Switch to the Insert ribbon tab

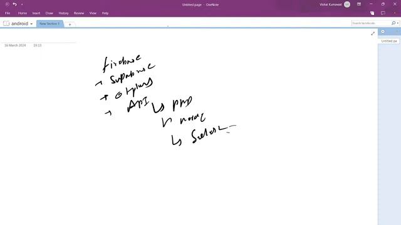36,13
